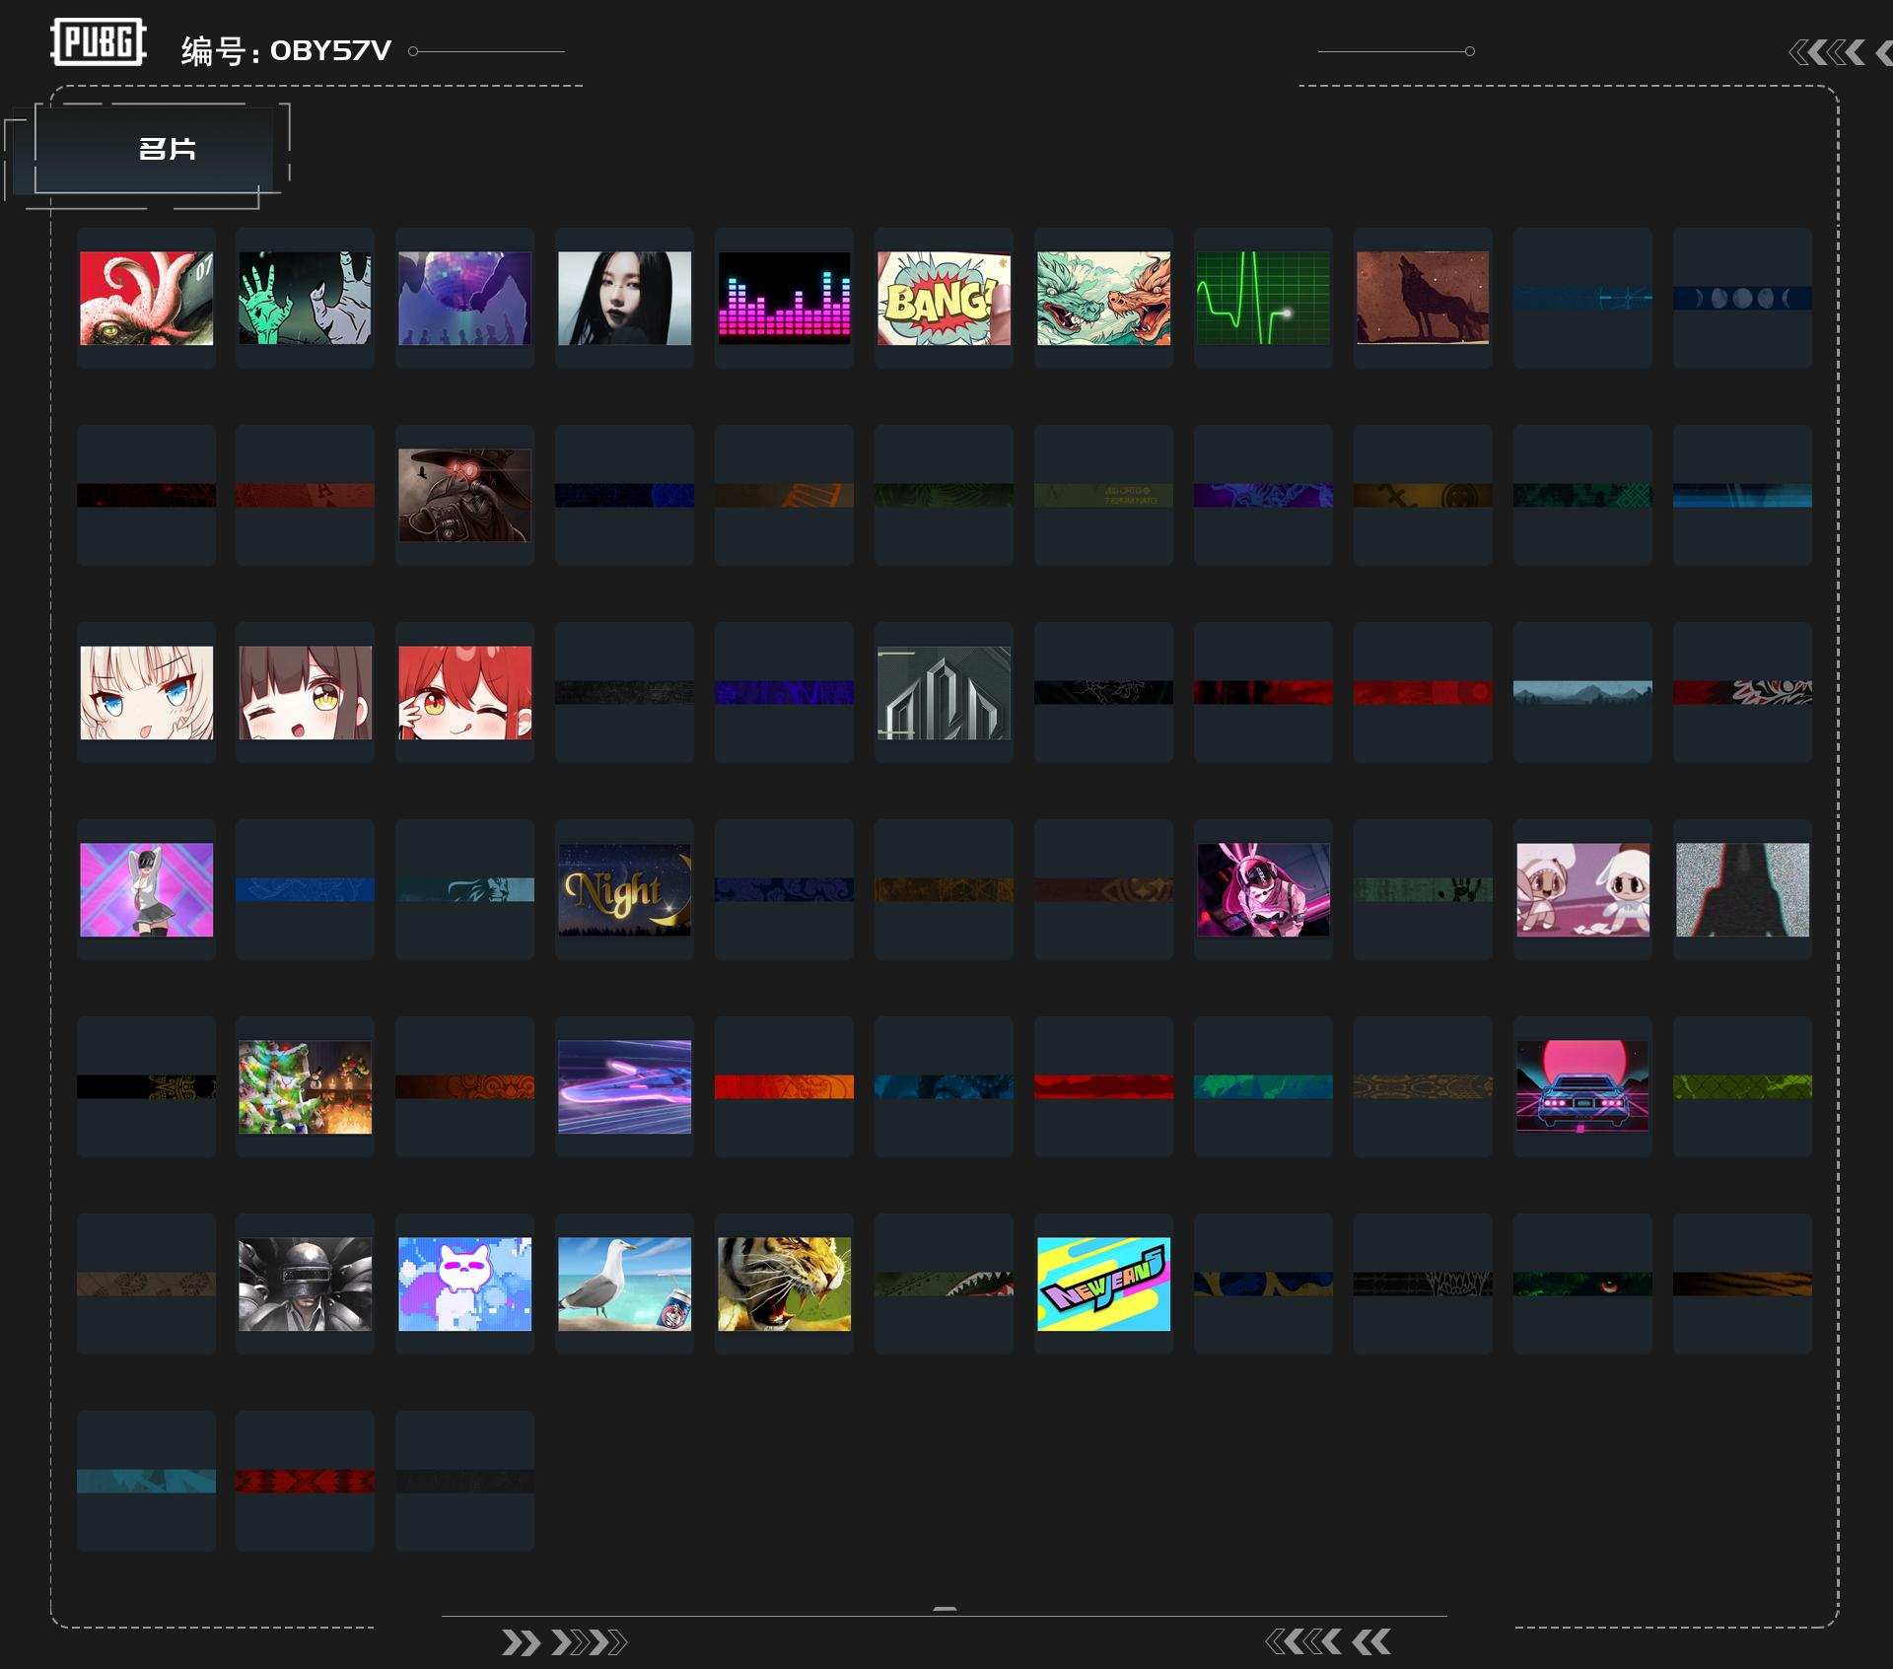Pick the purple disco ball nameplate

point(464,298)
